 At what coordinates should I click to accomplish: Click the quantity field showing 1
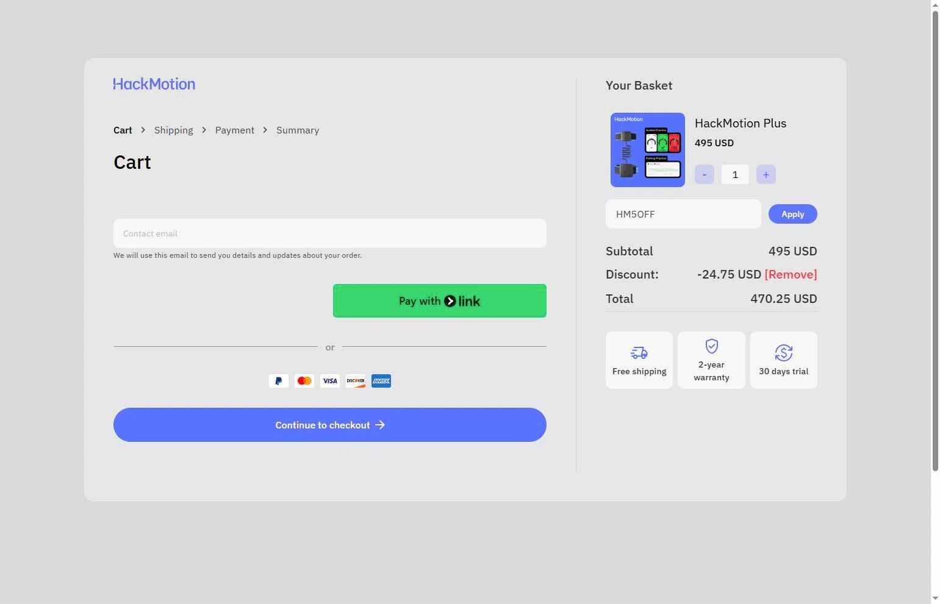tap(735, 174)
